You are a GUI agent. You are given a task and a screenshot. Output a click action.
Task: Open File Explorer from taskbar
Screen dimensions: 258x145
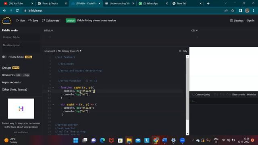pos(129,141)
